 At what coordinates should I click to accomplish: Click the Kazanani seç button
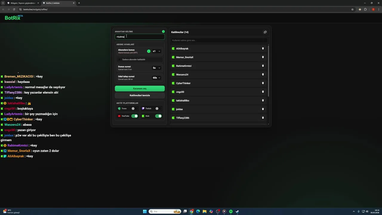tap(140, 88)
